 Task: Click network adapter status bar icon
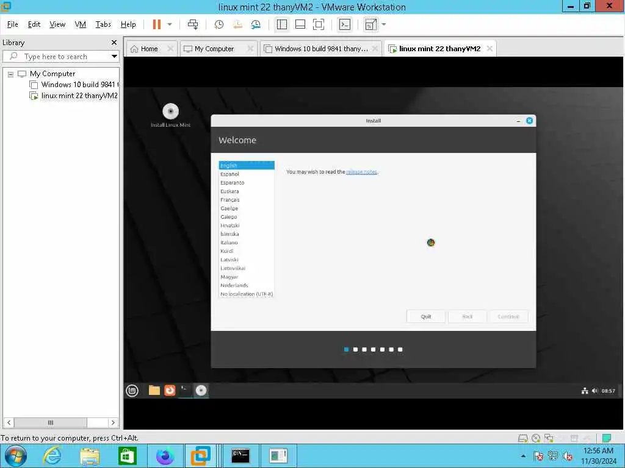click(549, 438)
